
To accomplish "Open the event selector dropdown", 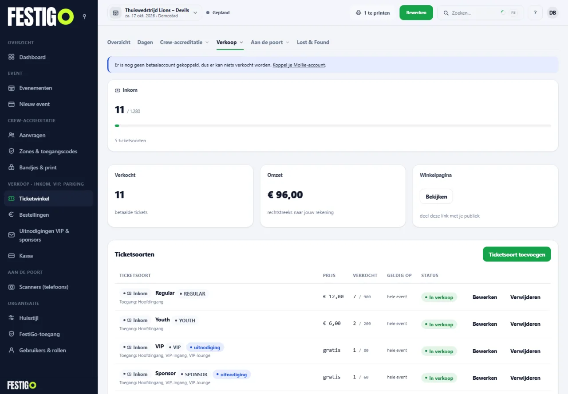I will 154,12.
